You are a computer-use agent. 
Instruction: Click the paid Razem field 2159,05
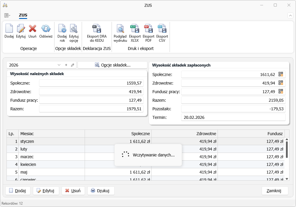coord(233,100)
